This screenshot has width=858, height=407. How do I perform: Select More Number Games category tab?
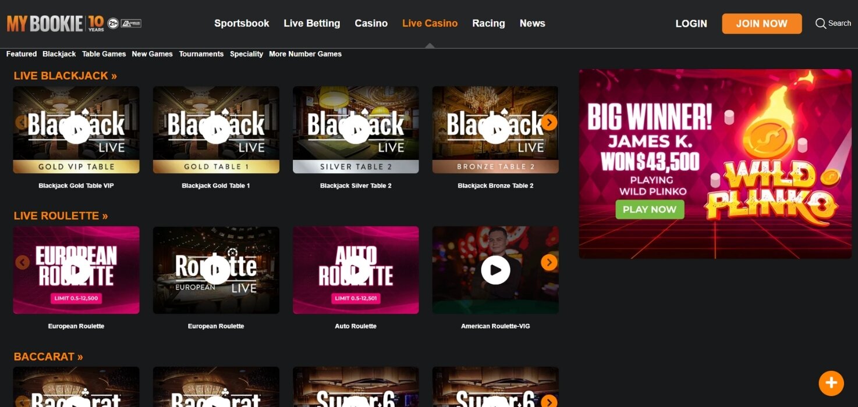pyautogui.click(x=305, y=54)
